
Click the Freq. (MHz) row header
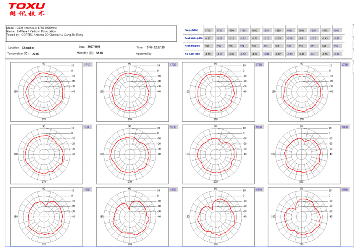pos(191,30)
